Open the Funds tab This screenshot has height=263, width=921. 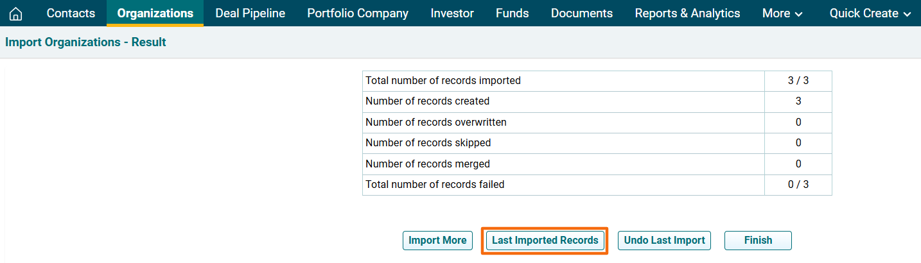(512, 13)
